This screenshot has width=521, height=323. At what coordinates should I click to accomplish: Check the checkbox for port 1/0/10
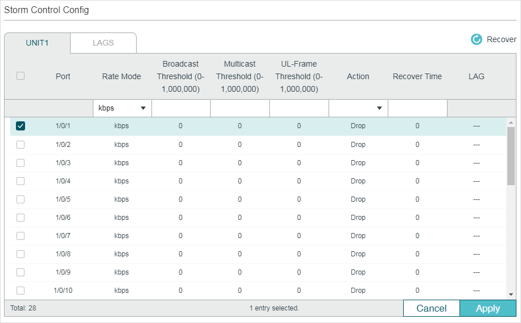[20, 291]
